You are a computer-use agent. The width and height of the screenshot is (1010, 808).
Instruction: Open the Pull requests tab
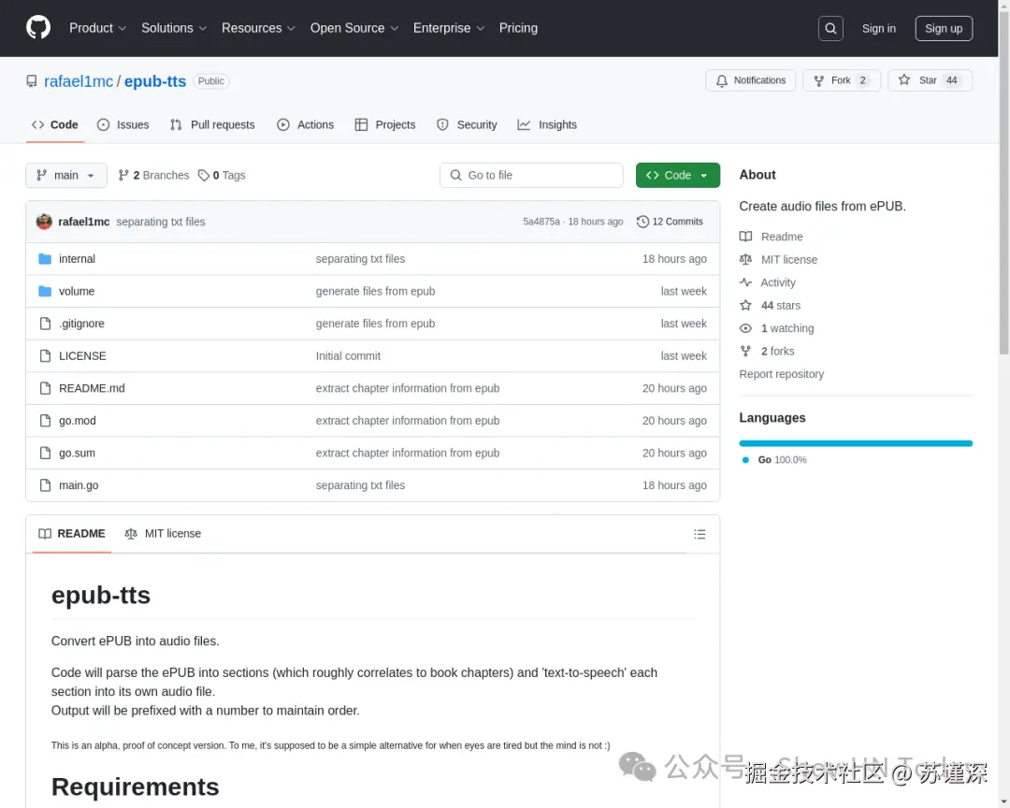[212, 125]
